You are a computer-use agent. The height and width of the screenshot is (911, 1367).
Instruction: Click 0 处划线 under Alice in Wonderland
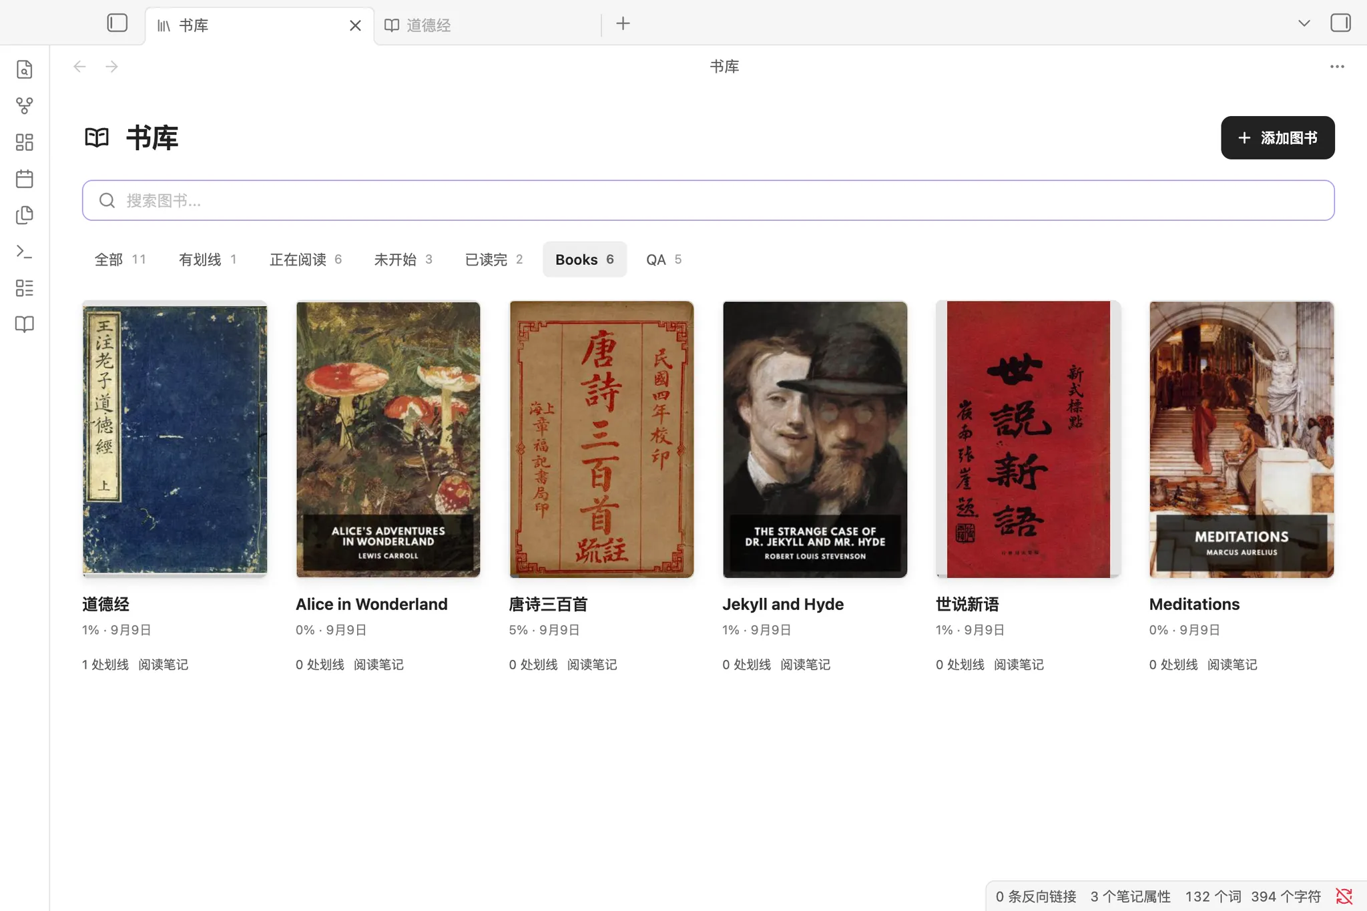tap(320, 665)
